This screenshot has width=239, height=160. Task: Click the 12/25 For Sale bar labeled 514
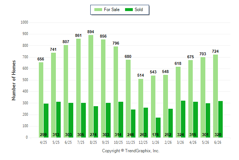(x=141, y=108)
